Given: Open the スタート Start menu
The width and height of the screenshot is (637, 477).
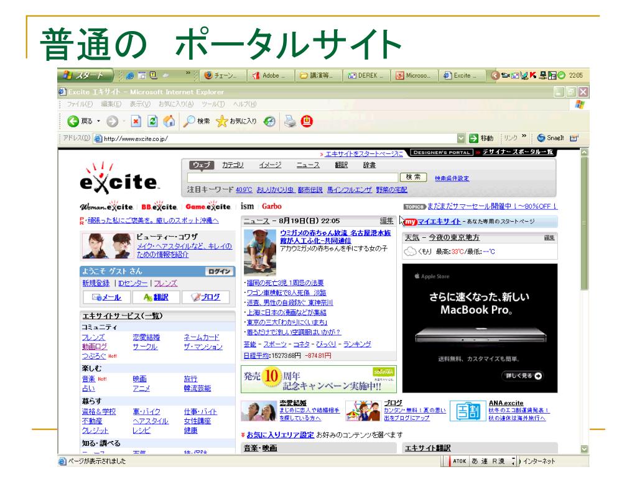Looking at the screenshot, I should 85,75.
